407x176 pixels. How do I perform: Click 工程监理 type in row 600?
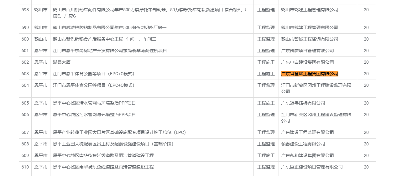[x=266, y=39]
